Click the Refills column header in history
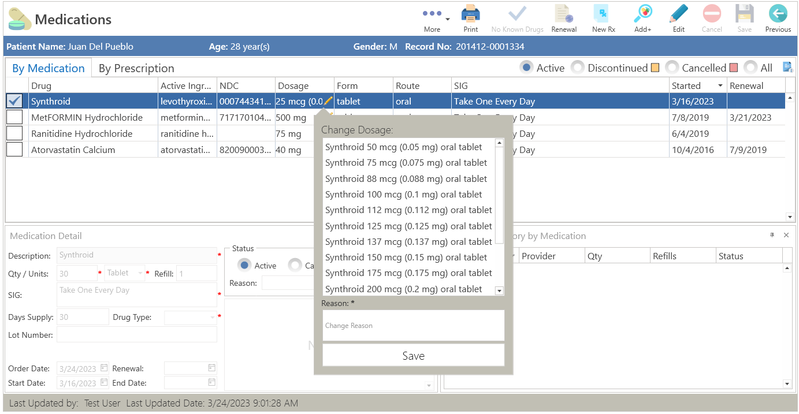Viewport: 799px width, 414px height. [682, 256]
